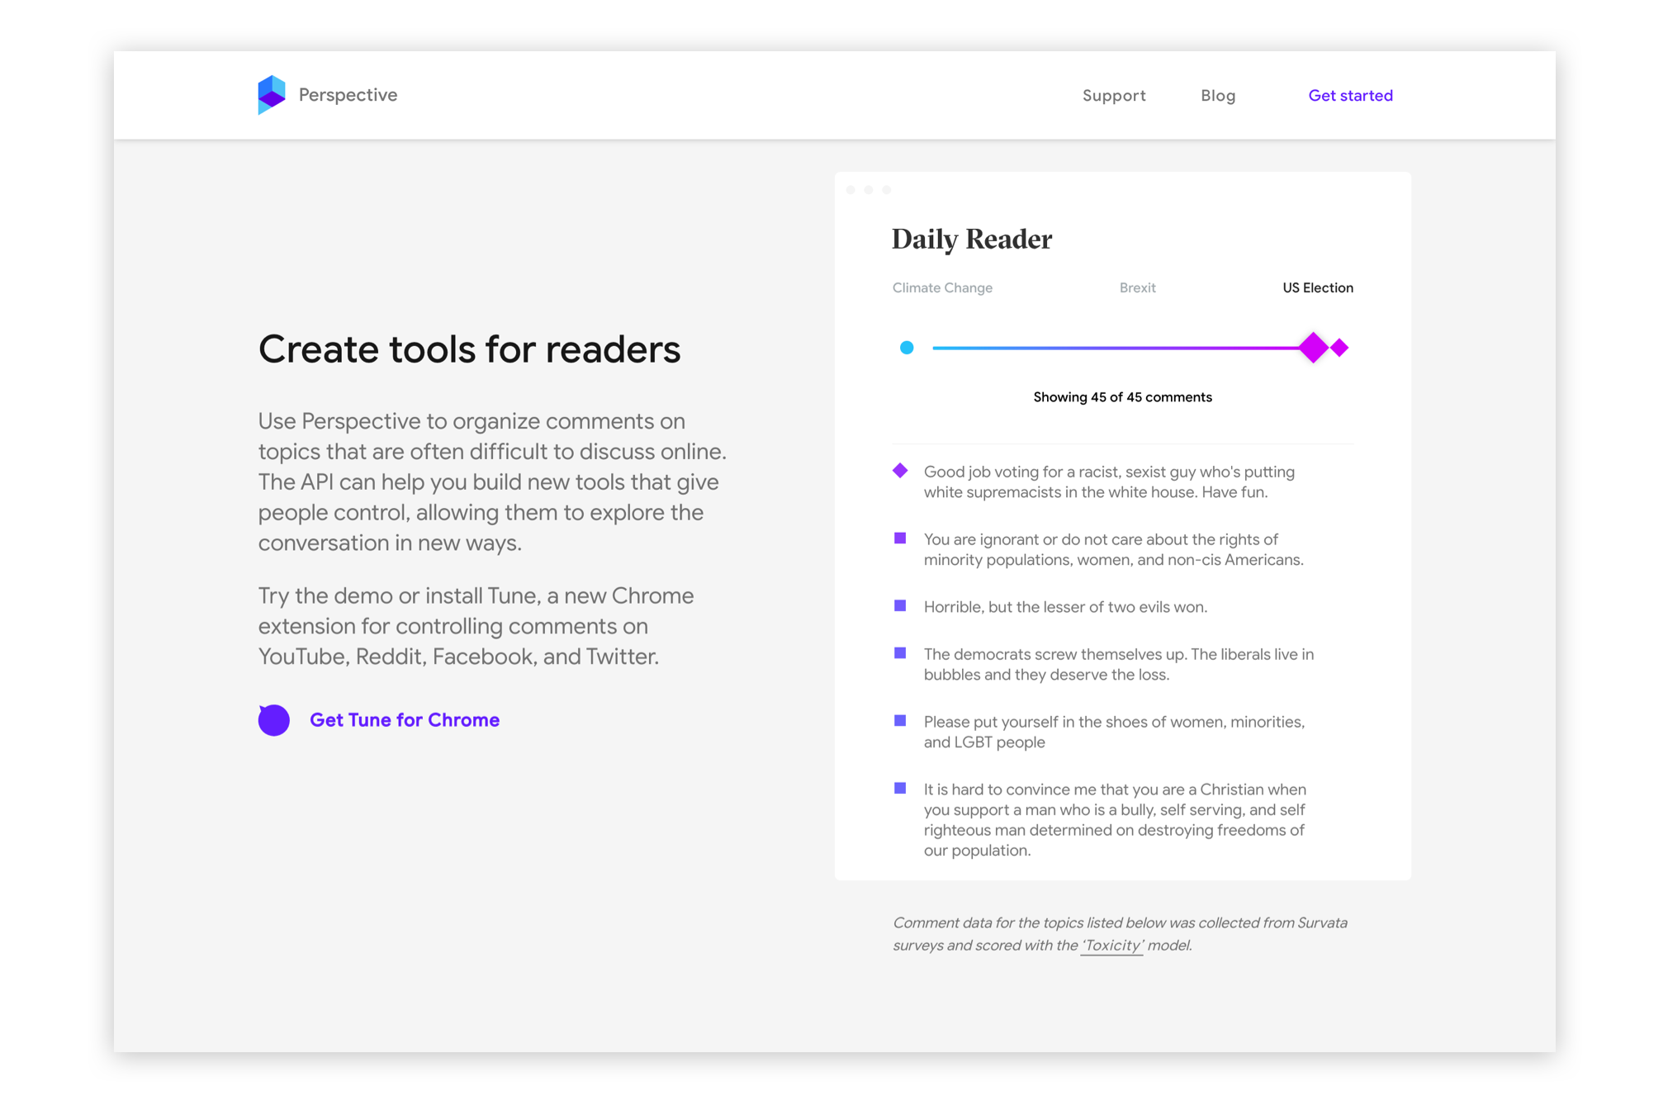Click square marker beside ignorant comment
This screenshot has width=1668, height=1110.
click(x=900, y=538)
